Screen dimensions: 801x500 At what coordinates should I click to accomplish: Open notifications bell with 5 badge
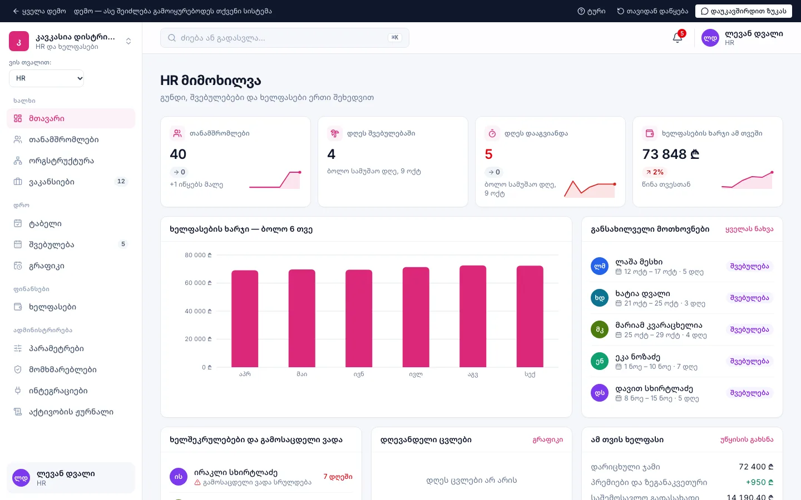[678, 37]
